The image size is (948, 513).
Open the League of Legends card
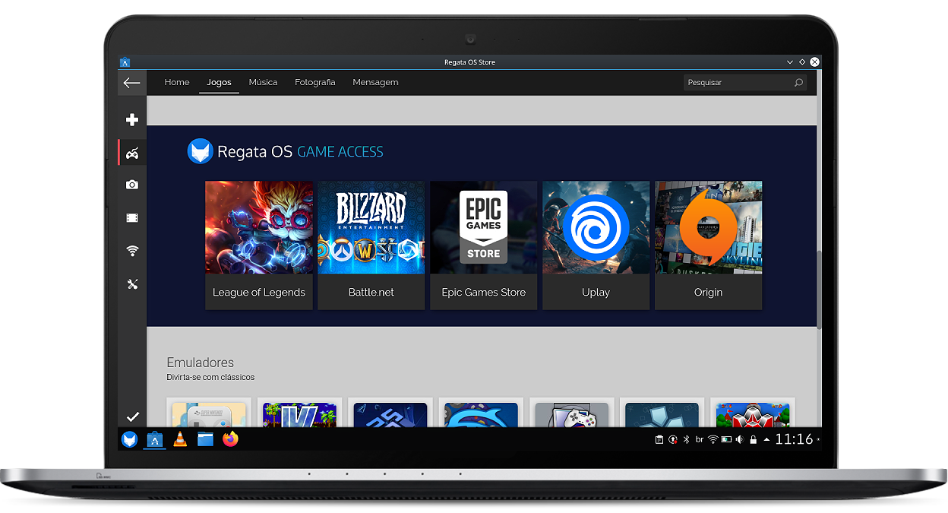[x=259, y=245]
